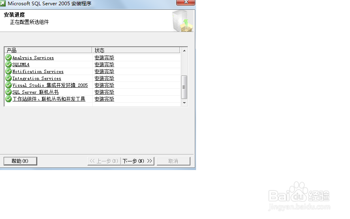
Task: Click the 产品 column header
Action: point(48,50)
